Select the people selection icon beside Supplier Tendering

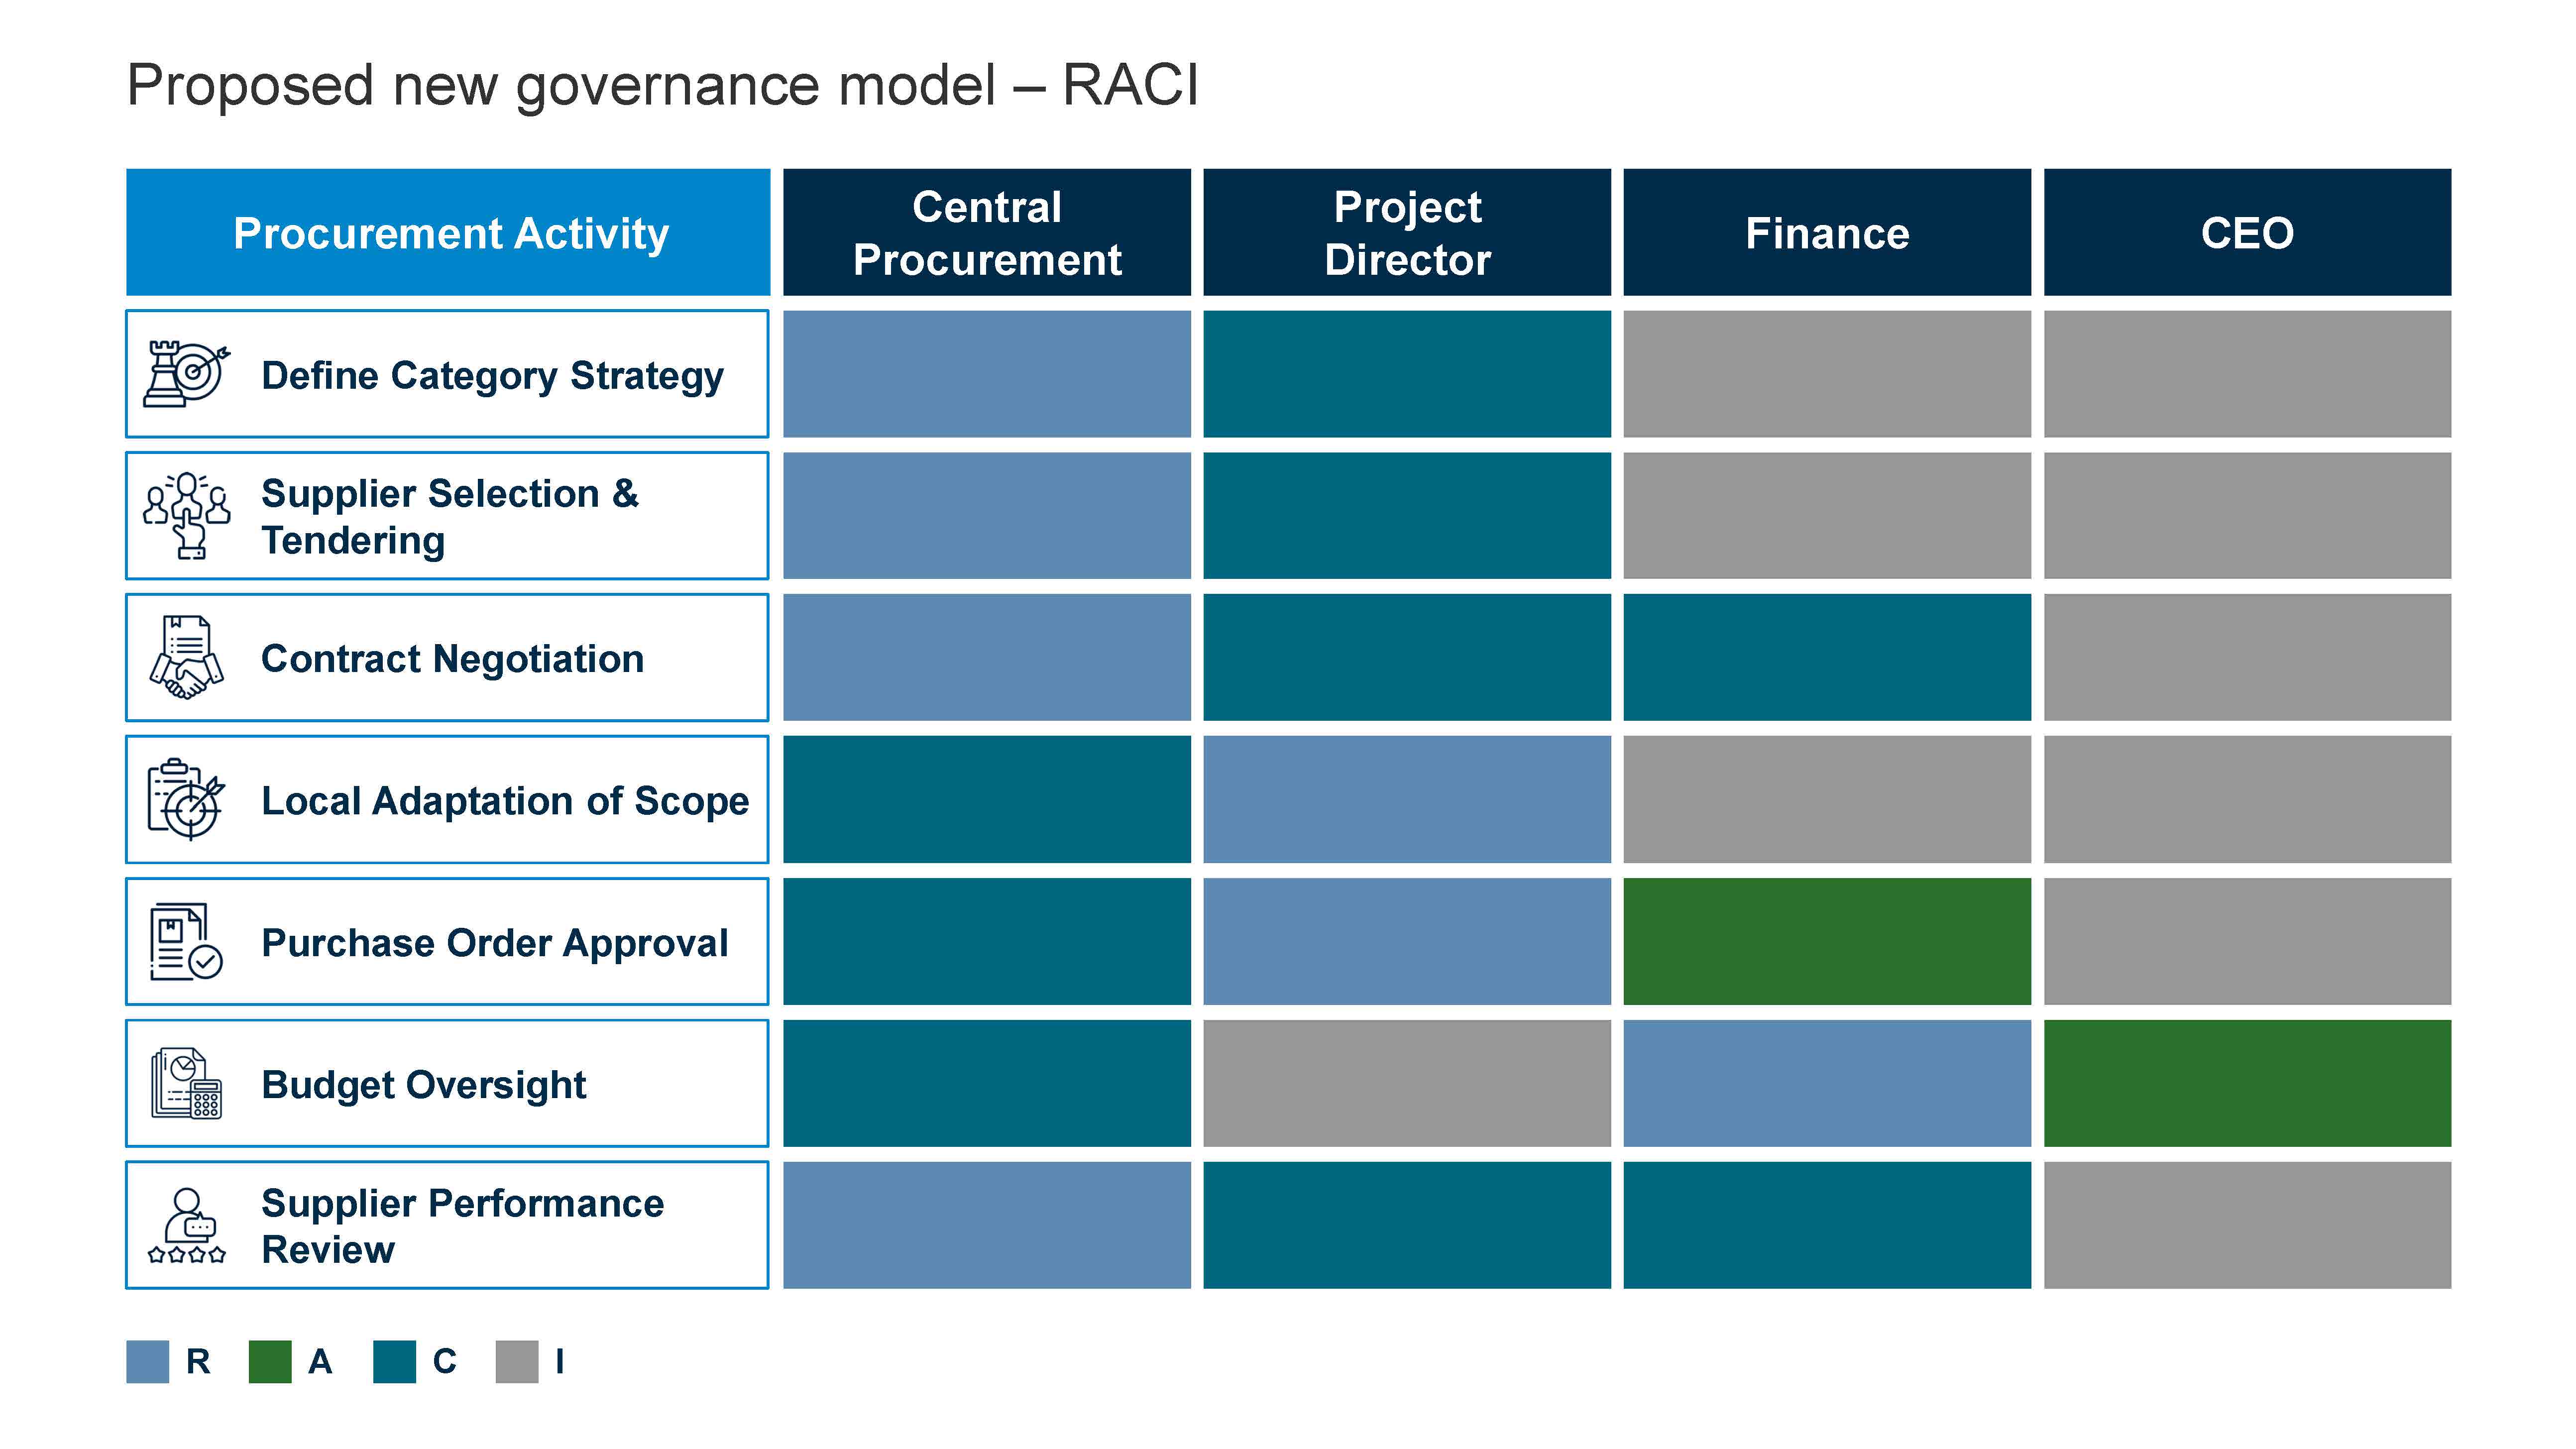186,515
